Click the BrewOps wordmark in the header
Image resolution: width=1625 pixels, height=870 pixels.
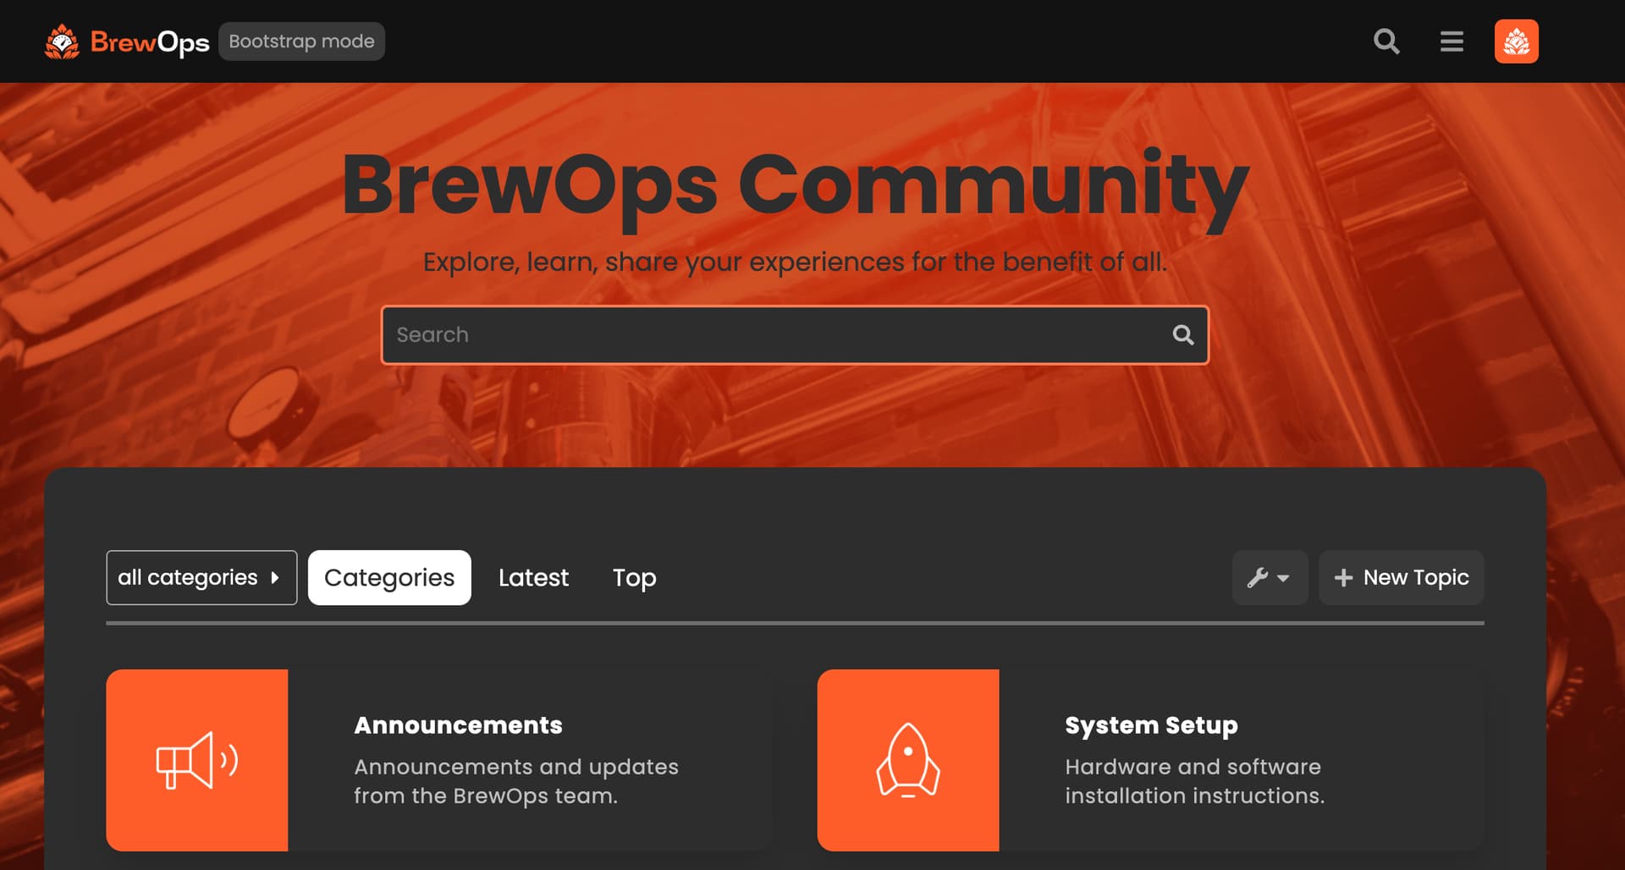tap(150, 41)
